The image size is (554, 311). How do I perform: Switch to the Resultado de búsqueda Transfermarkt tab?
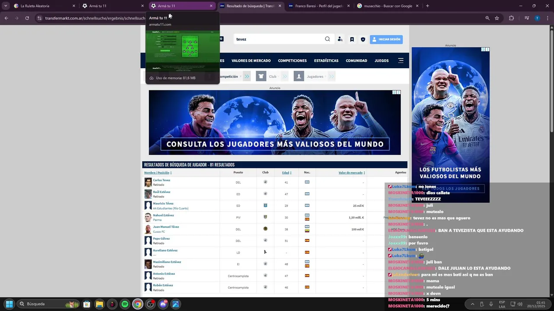pyautogui.click(x=250, y=6)
